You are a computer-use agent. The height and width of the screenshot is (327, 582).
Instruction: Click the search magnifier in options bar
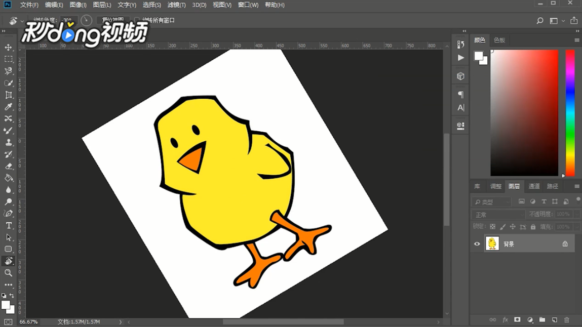540,21
